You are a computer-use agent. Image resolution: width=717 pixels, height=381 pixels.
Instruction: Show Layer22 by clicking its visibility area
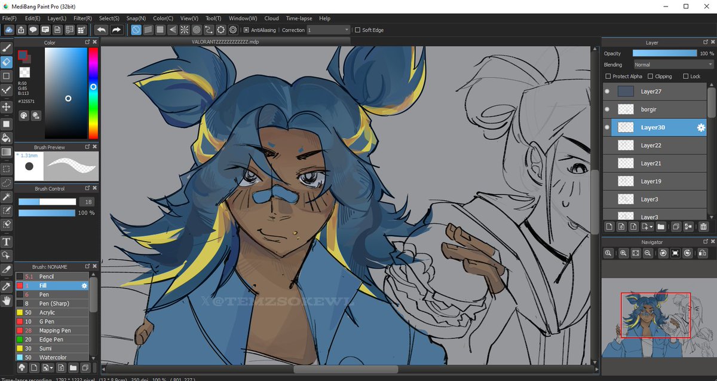(607, 145)
